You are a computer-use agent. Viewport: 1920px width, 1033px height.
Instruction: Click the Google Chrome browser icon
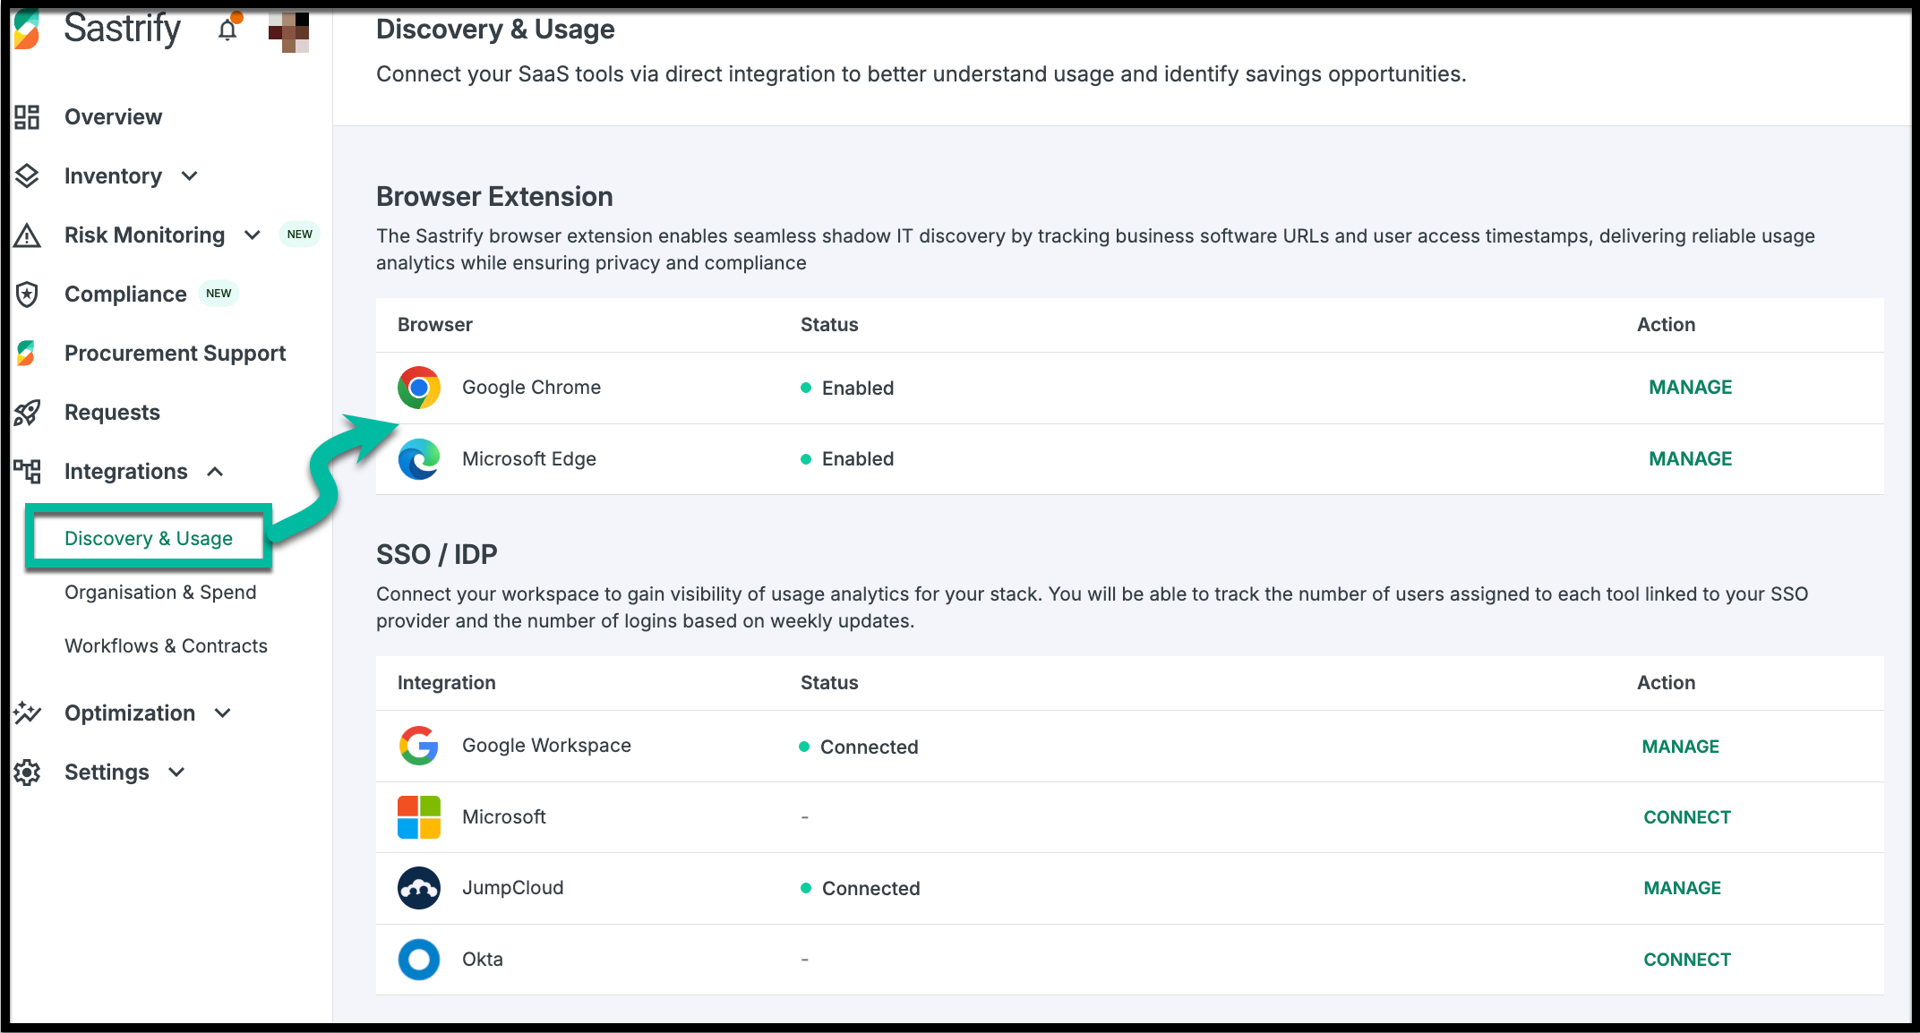pos(419,388)
